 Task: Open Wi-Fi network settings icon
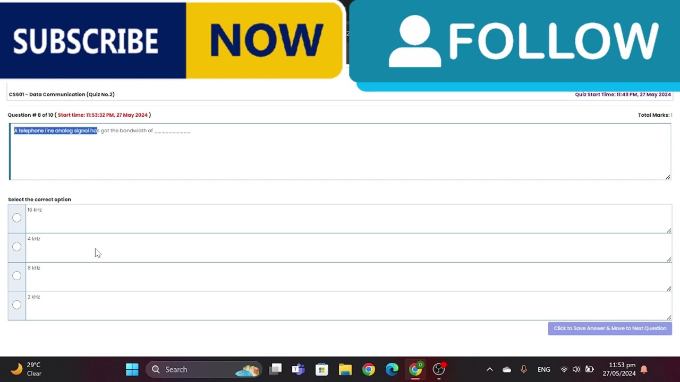tap(564, 369)
